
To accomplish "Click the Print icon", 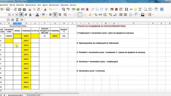I will point(20,9).
